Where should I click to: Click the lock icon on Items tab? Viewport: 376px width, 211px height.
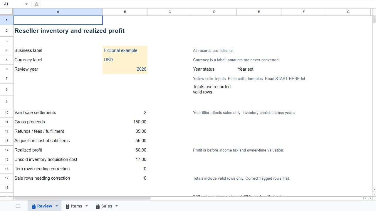tap(68, 206)
